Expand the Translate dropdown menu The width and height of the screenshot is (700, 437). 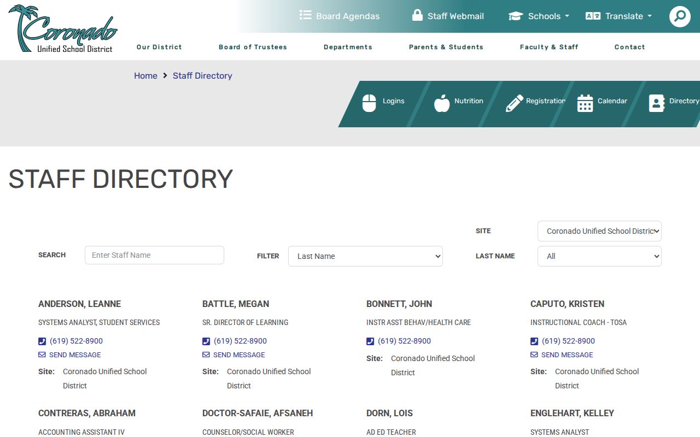click(x=619, y=16)
